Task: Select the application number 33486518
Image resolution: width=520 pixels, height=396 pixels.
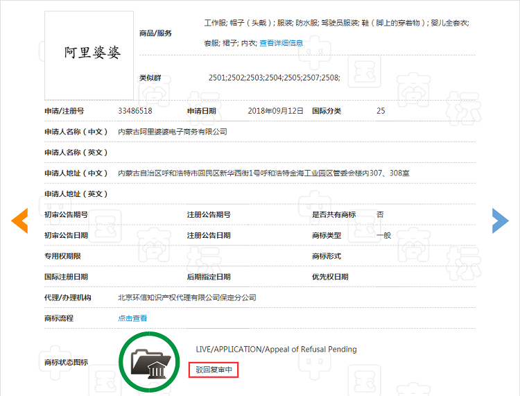Action: (135, 111)
